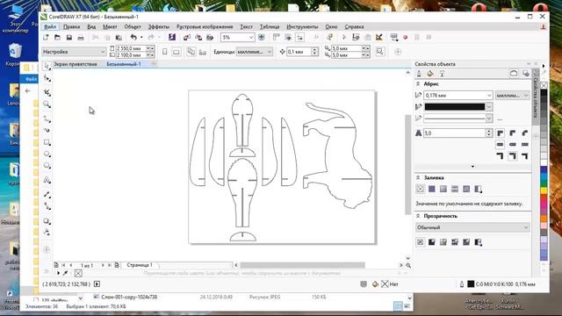Expand more outline options arrow
Image resolution: width=562 pixels, height=316 pixels.
pos(472,167)
